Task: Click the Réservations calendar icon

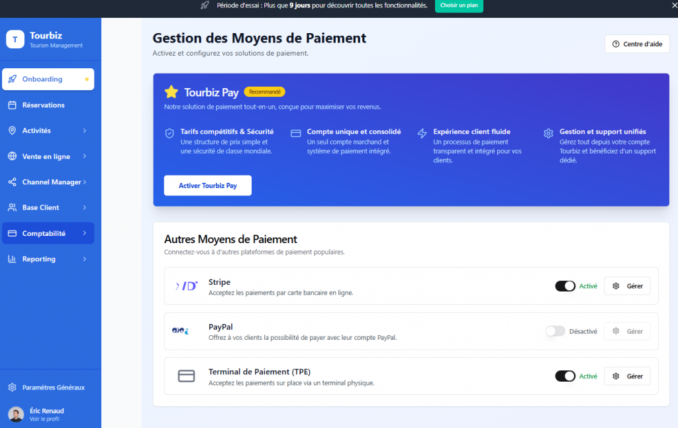Action: pyautogui.click(x=12, y=105)
